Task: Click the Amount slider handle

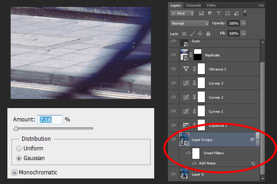Action: [16, 128]
